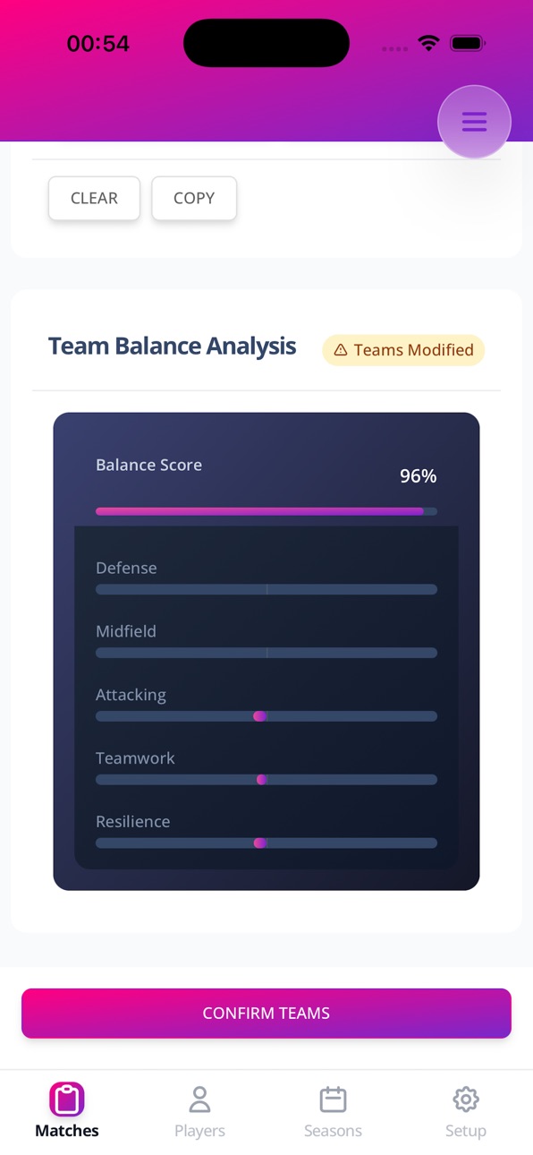Image resolution: width=533 pixels, height=1155 pixels.
Task: Tap the Seasons calendar icon
Action: tap(333, 1099)
